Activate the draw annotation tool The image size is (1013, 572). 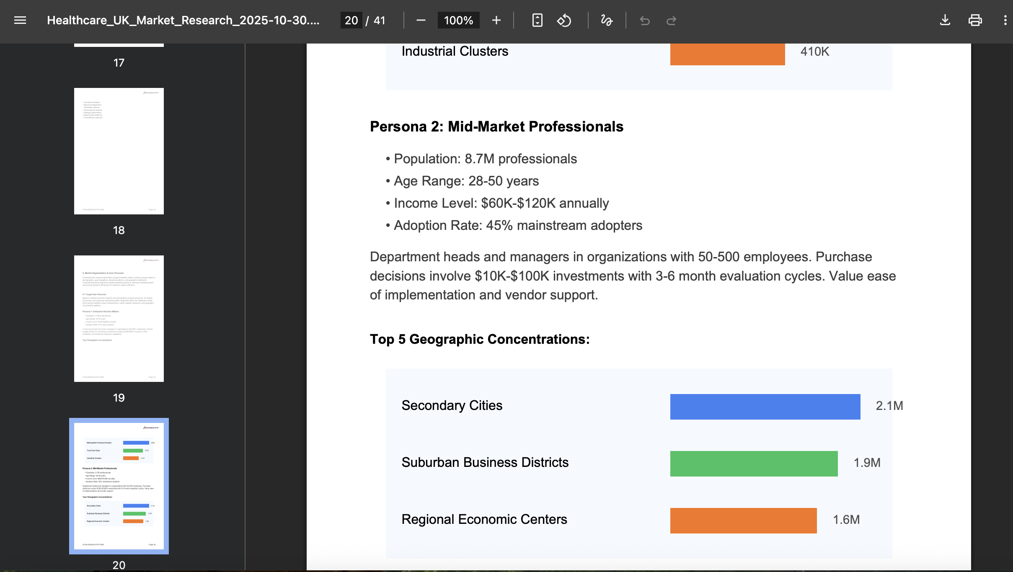tap(606, 20)
